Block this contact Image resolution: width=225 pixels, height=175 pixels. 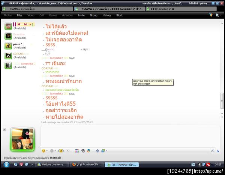(120, 15)
